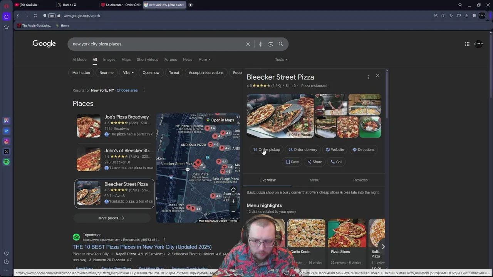This screenshot has width=493, height=277.
Task: Open Instagram in sidebar
Action: (6, 142)
